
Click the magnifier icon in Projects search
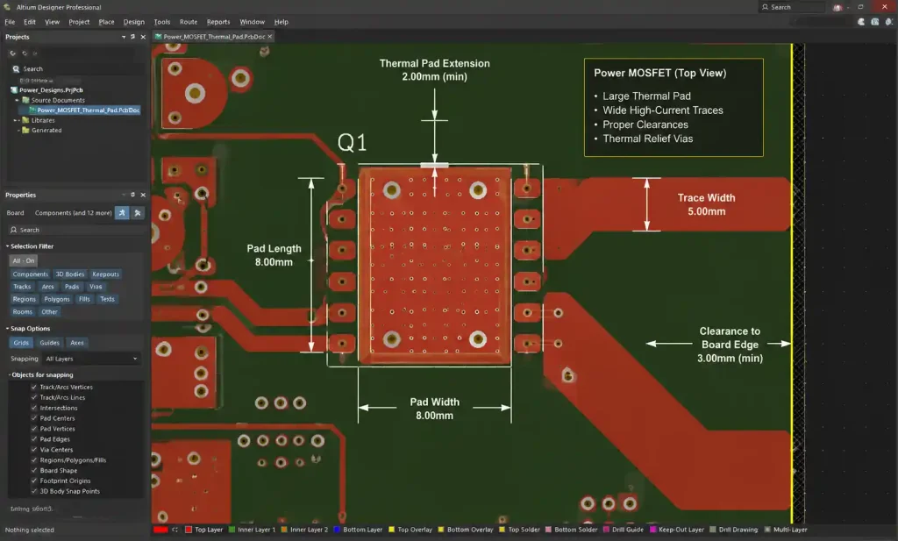click(16, 68)
